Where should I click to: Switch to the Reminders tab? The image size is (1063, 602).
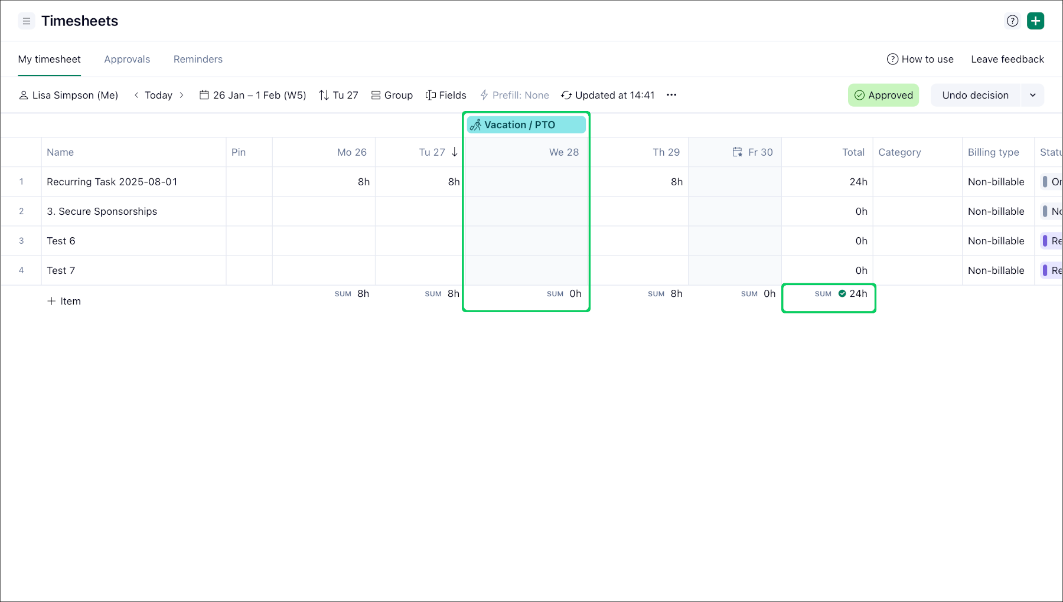tap(198, 59)
